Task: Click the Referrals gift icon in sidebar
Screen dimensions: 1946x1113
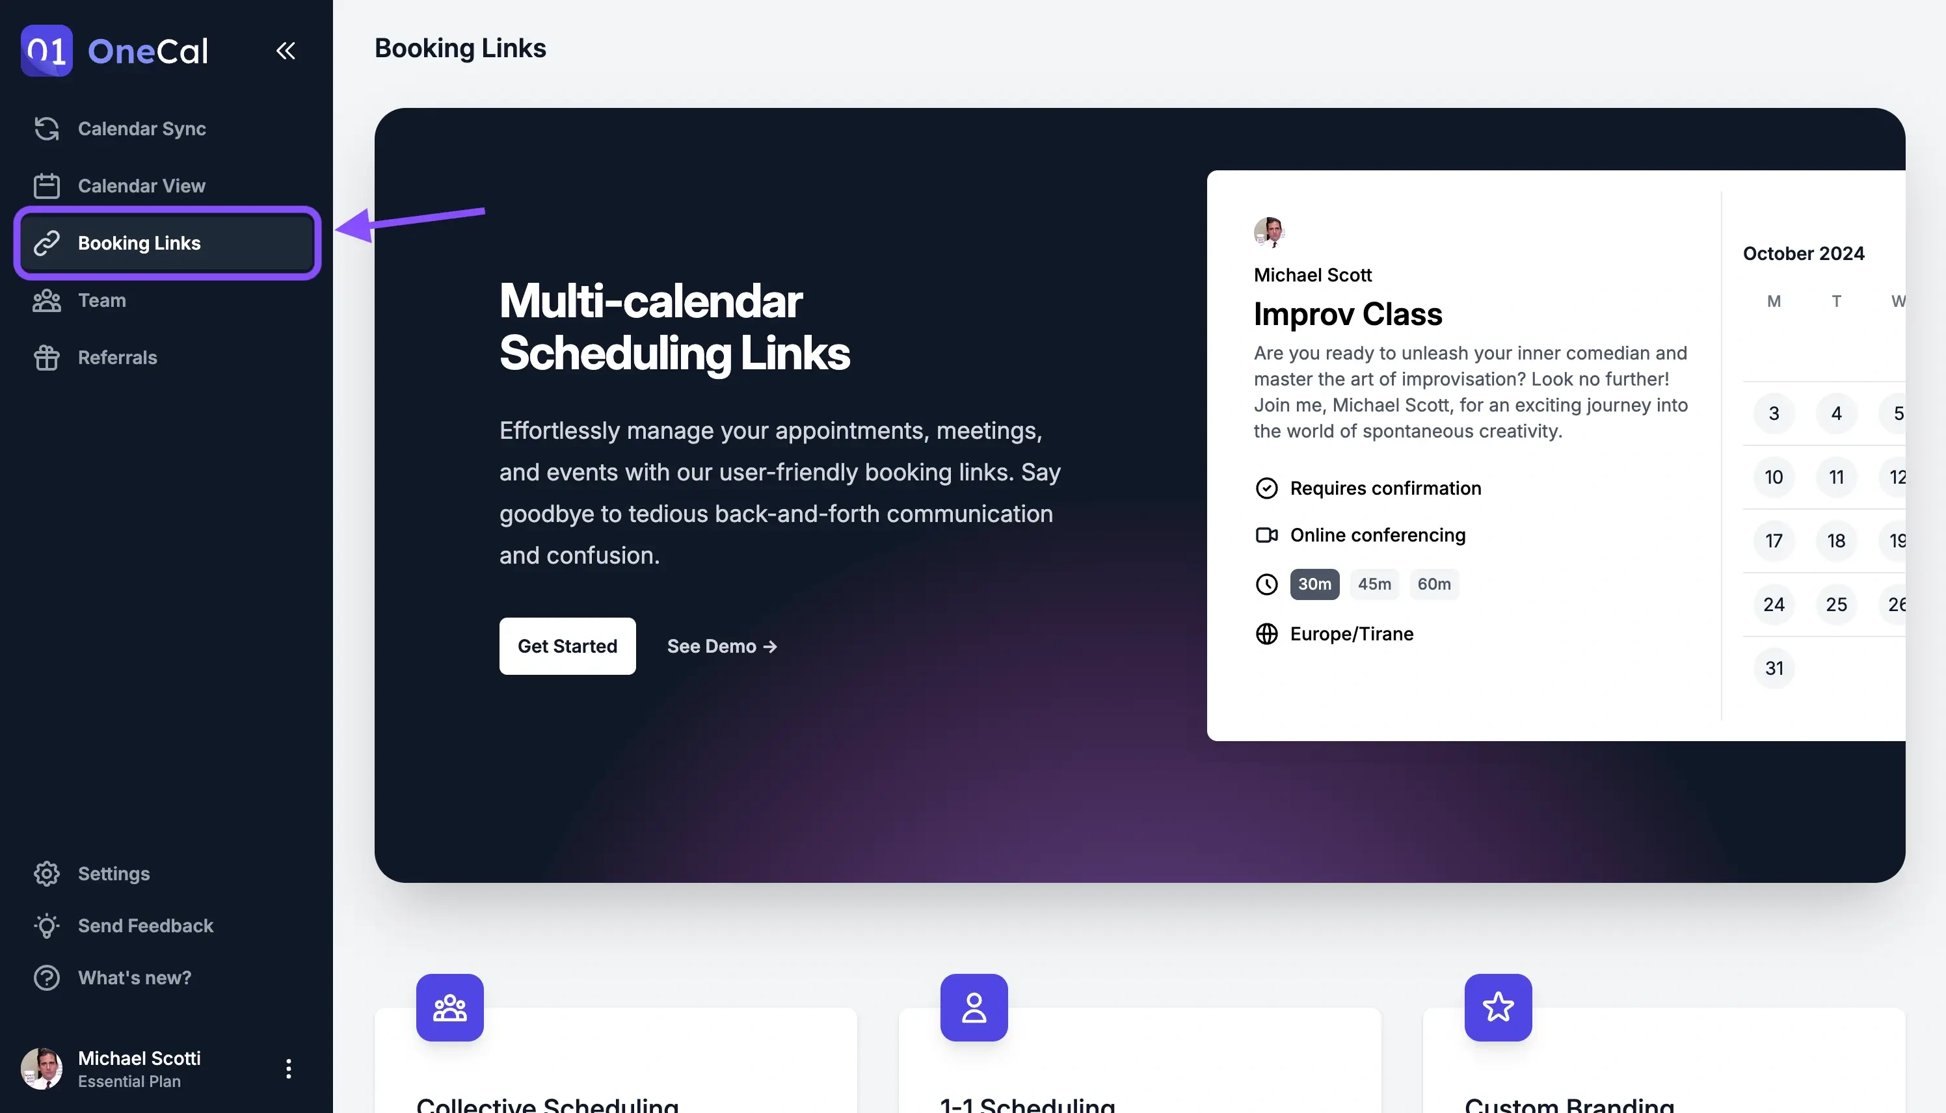Action: tap(46, 357)
